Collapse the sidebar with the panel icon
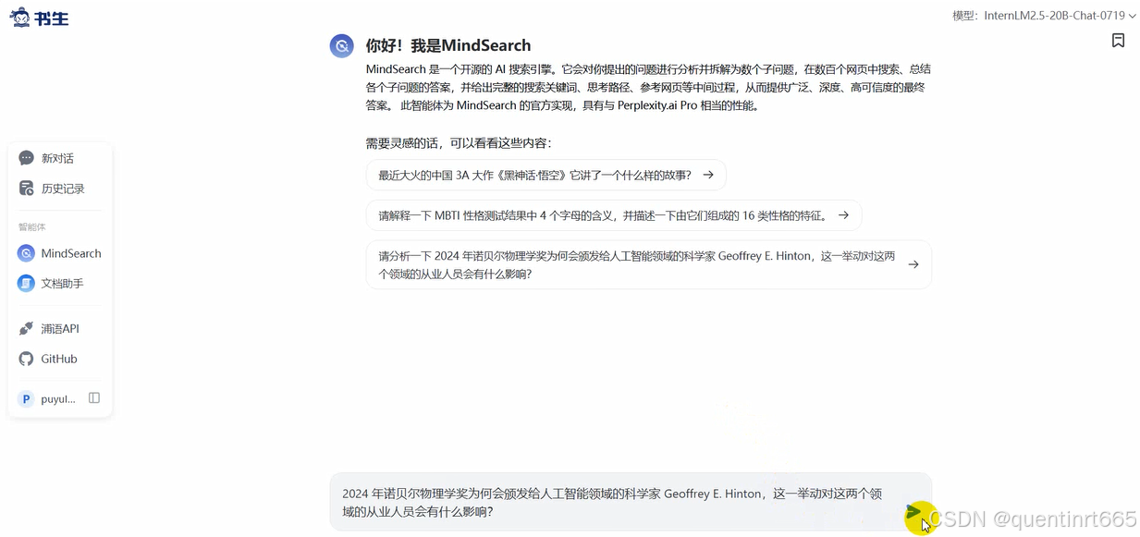1140x537 pixels. click(x=94, y=398)
